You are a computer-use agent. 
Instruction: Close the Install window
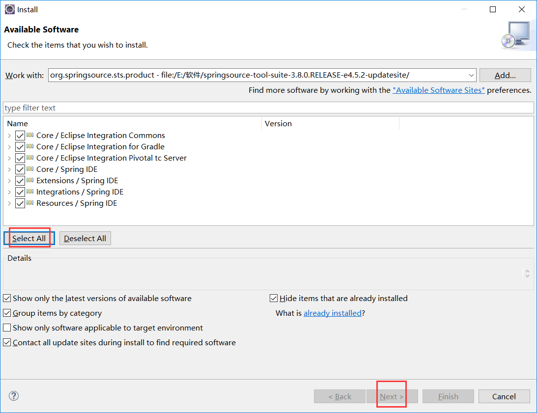point(522,9)
